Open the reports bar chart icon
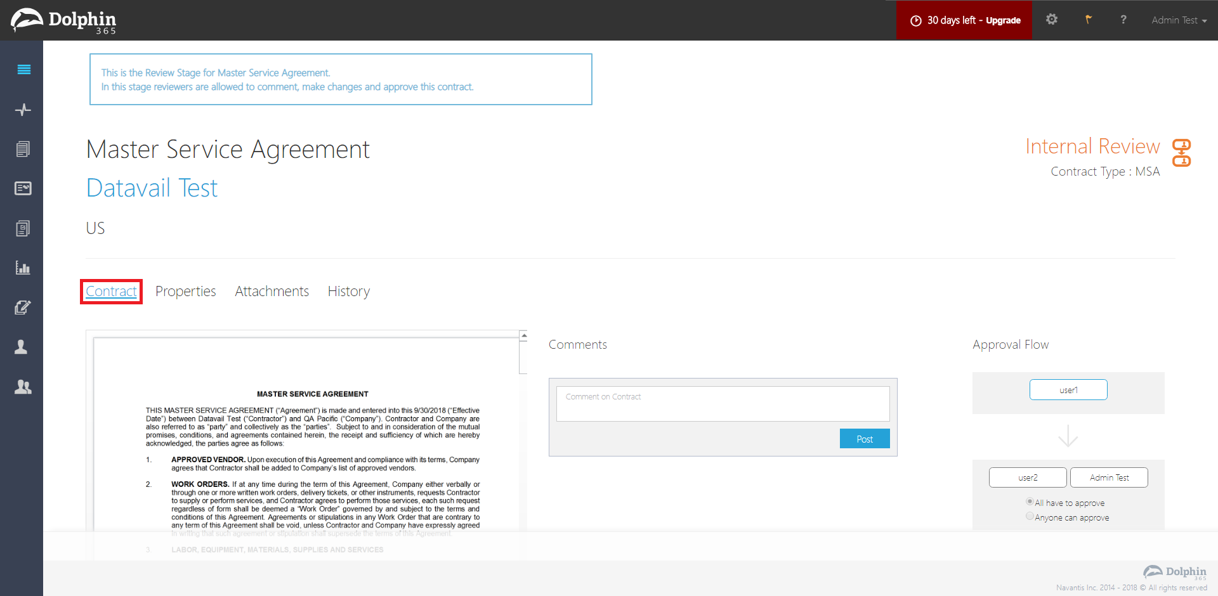Viewport: 1218px width, 596px height. [x=23, y=268]
